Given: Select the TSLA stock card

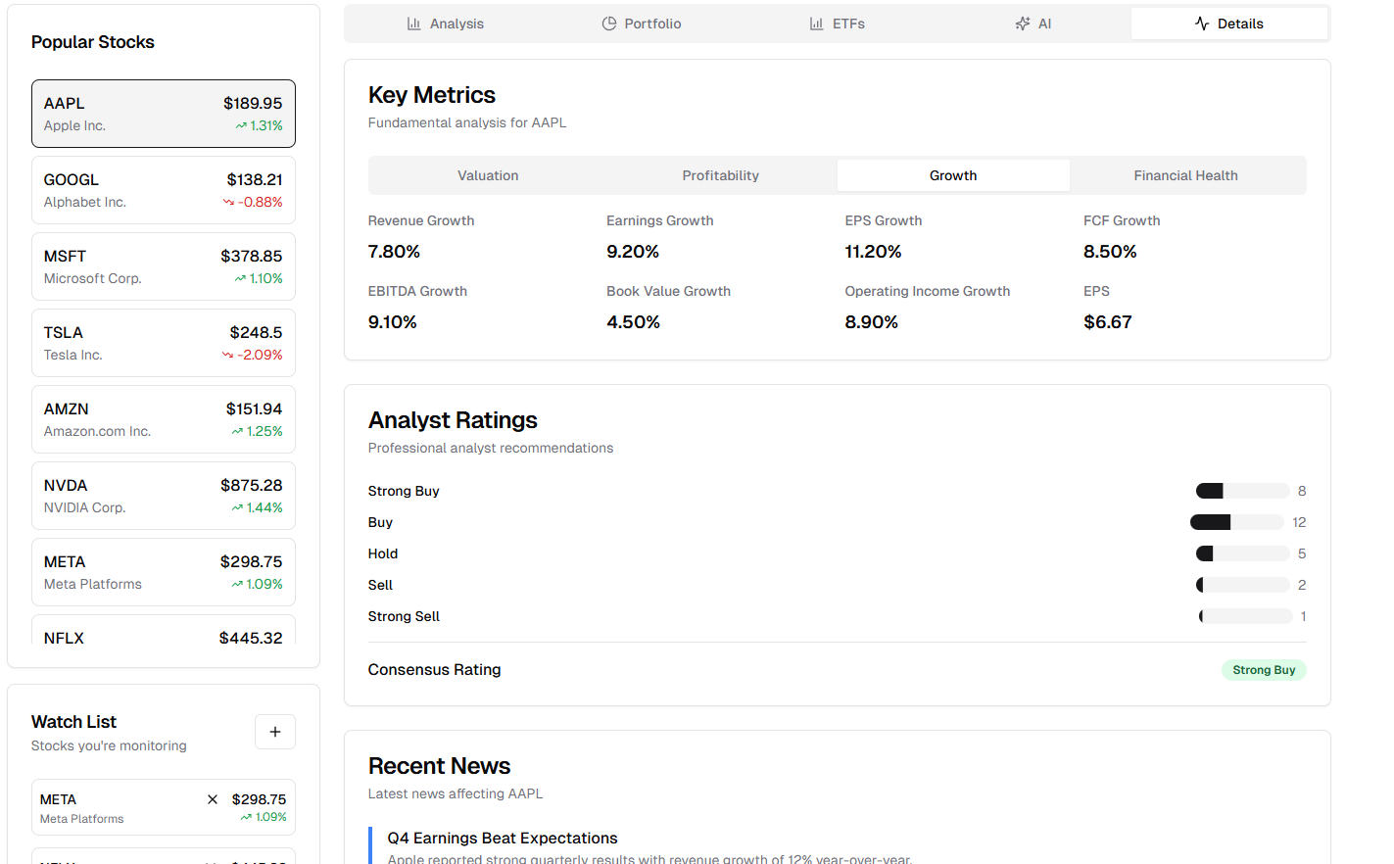Looking at the screenshot, I should (x=164, y=343).
